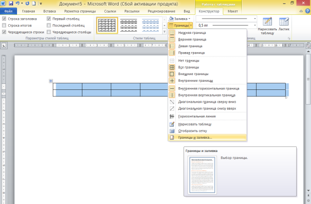Click the New document icon

click(34, 3)
